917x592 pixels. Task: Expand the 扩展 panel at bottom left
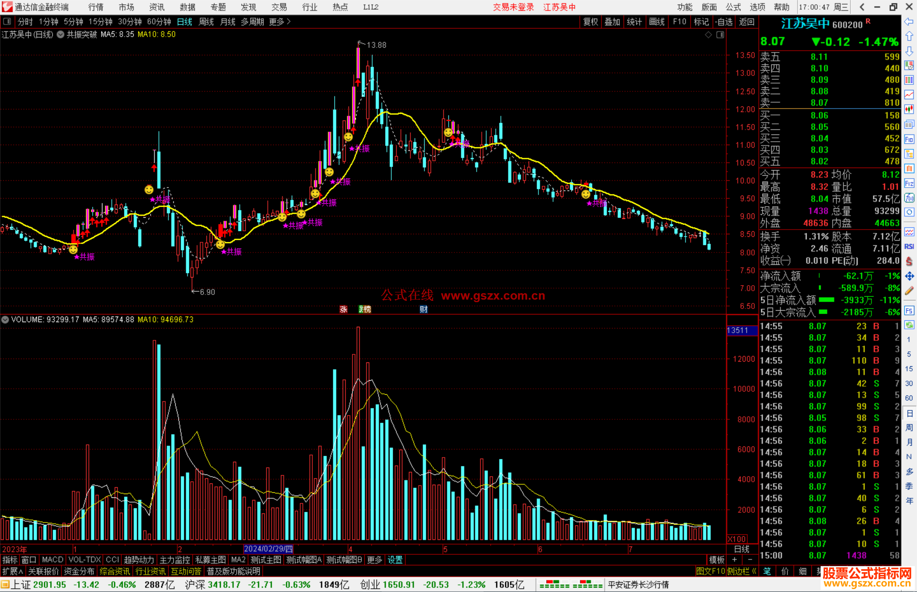[13, 571]
